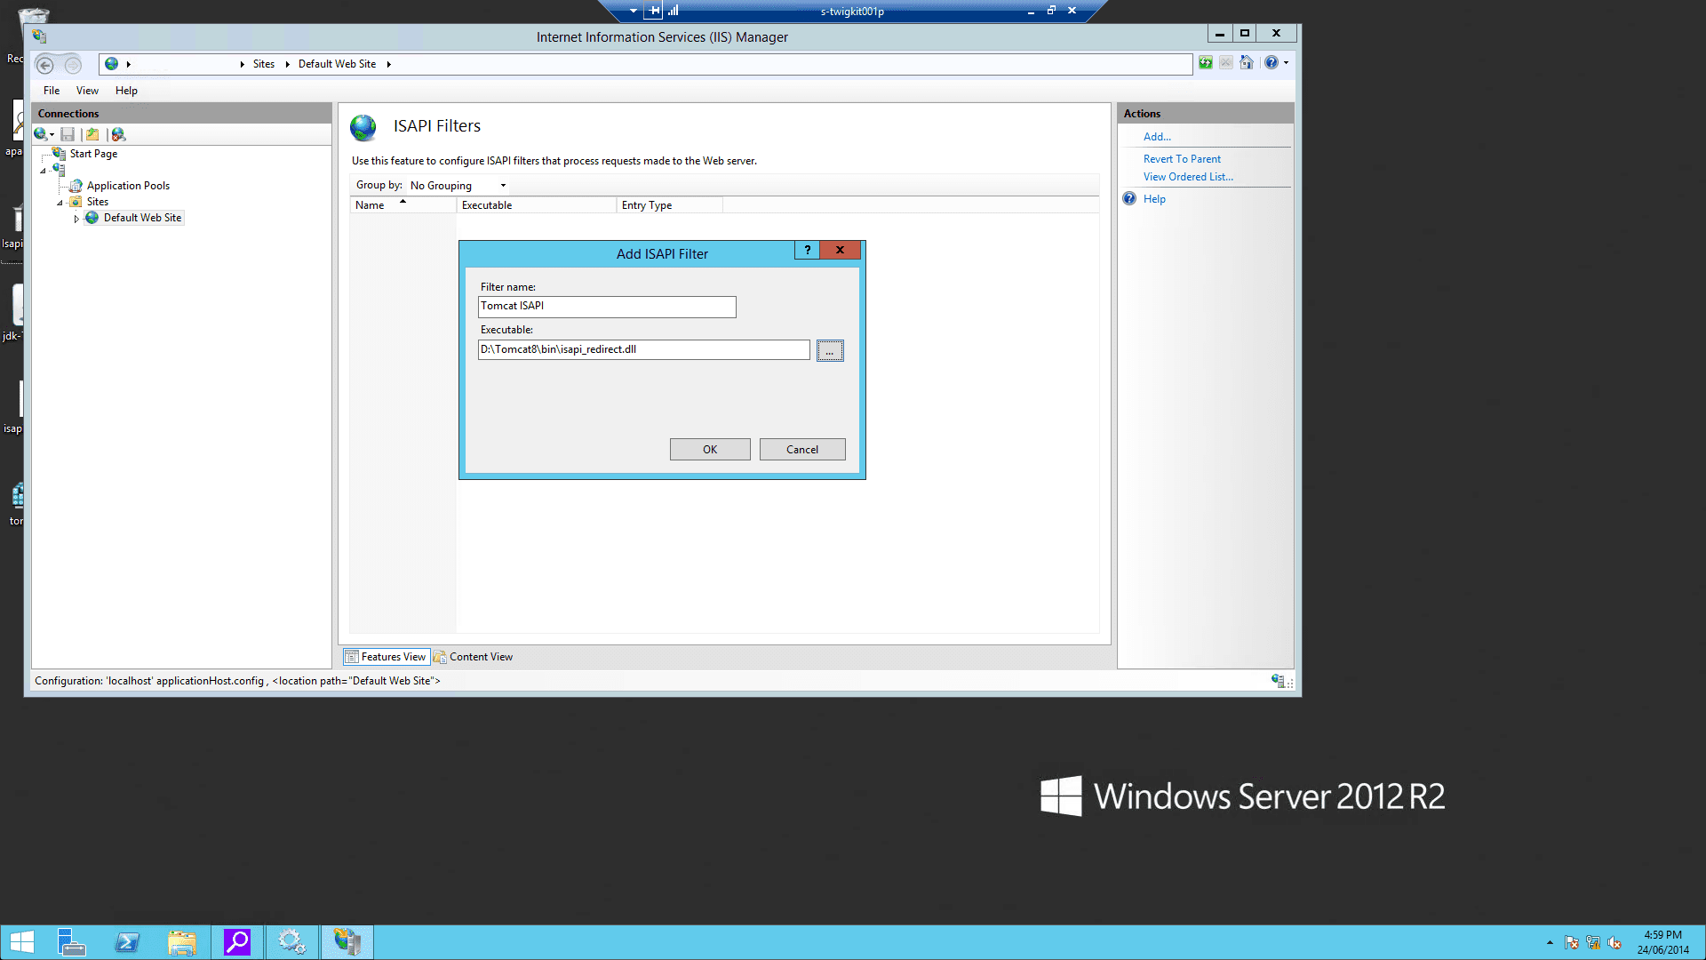Image resolution: width=1706 pixels, height=960 pixels.
Task: Open the View menu
Action: click(x=87, y=91)
